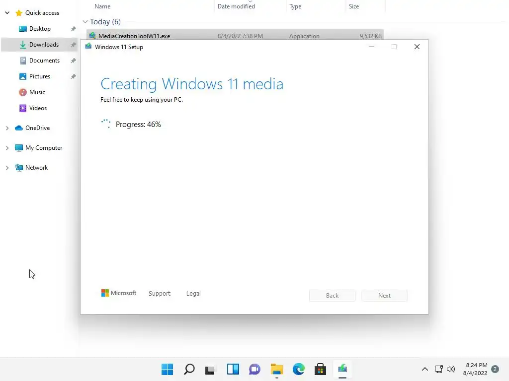This screenshot has width=509, height=381.
Task: Open the Windows Start menu
Action: pos(167,369)
